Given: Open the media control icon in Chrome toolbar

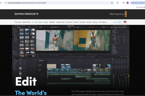Looking at the screenshot, I should point(123,3).
